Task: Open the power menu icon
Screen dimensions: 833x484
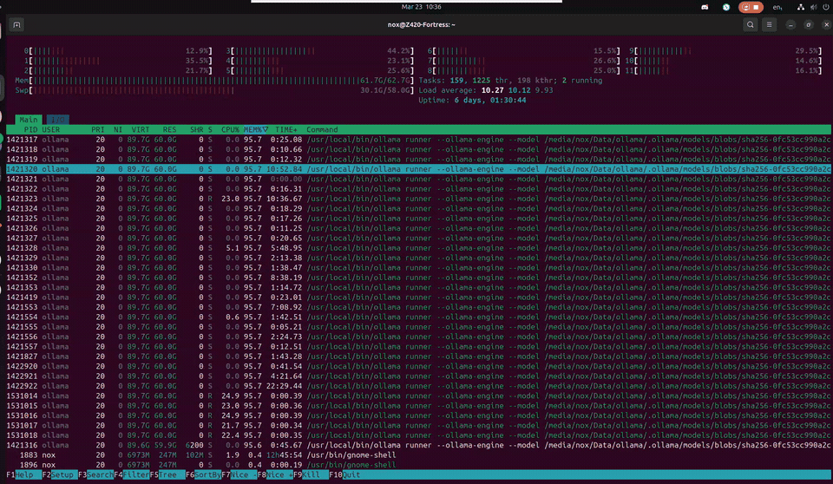Action: pyautogui.click(x=826, y=7)
